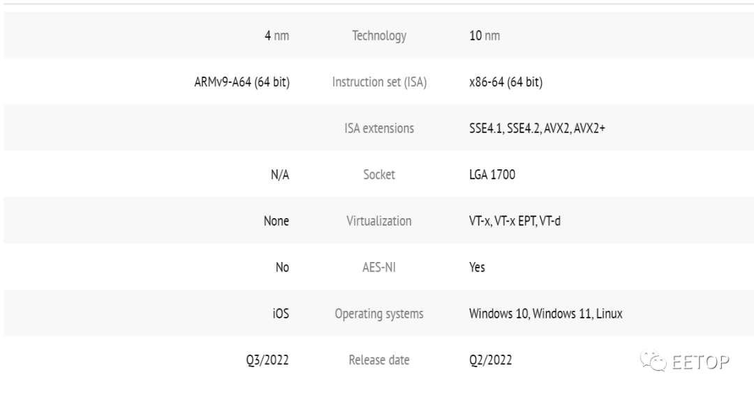Click the ISA extensions row label

tap(379, 128)
